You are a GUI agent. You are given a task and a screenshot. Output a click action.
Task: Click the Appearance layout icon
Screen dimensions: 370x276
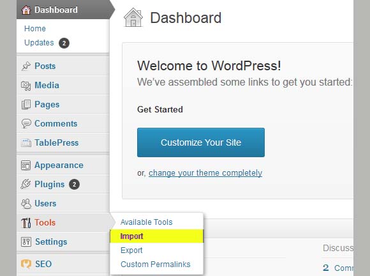point(26,165)
